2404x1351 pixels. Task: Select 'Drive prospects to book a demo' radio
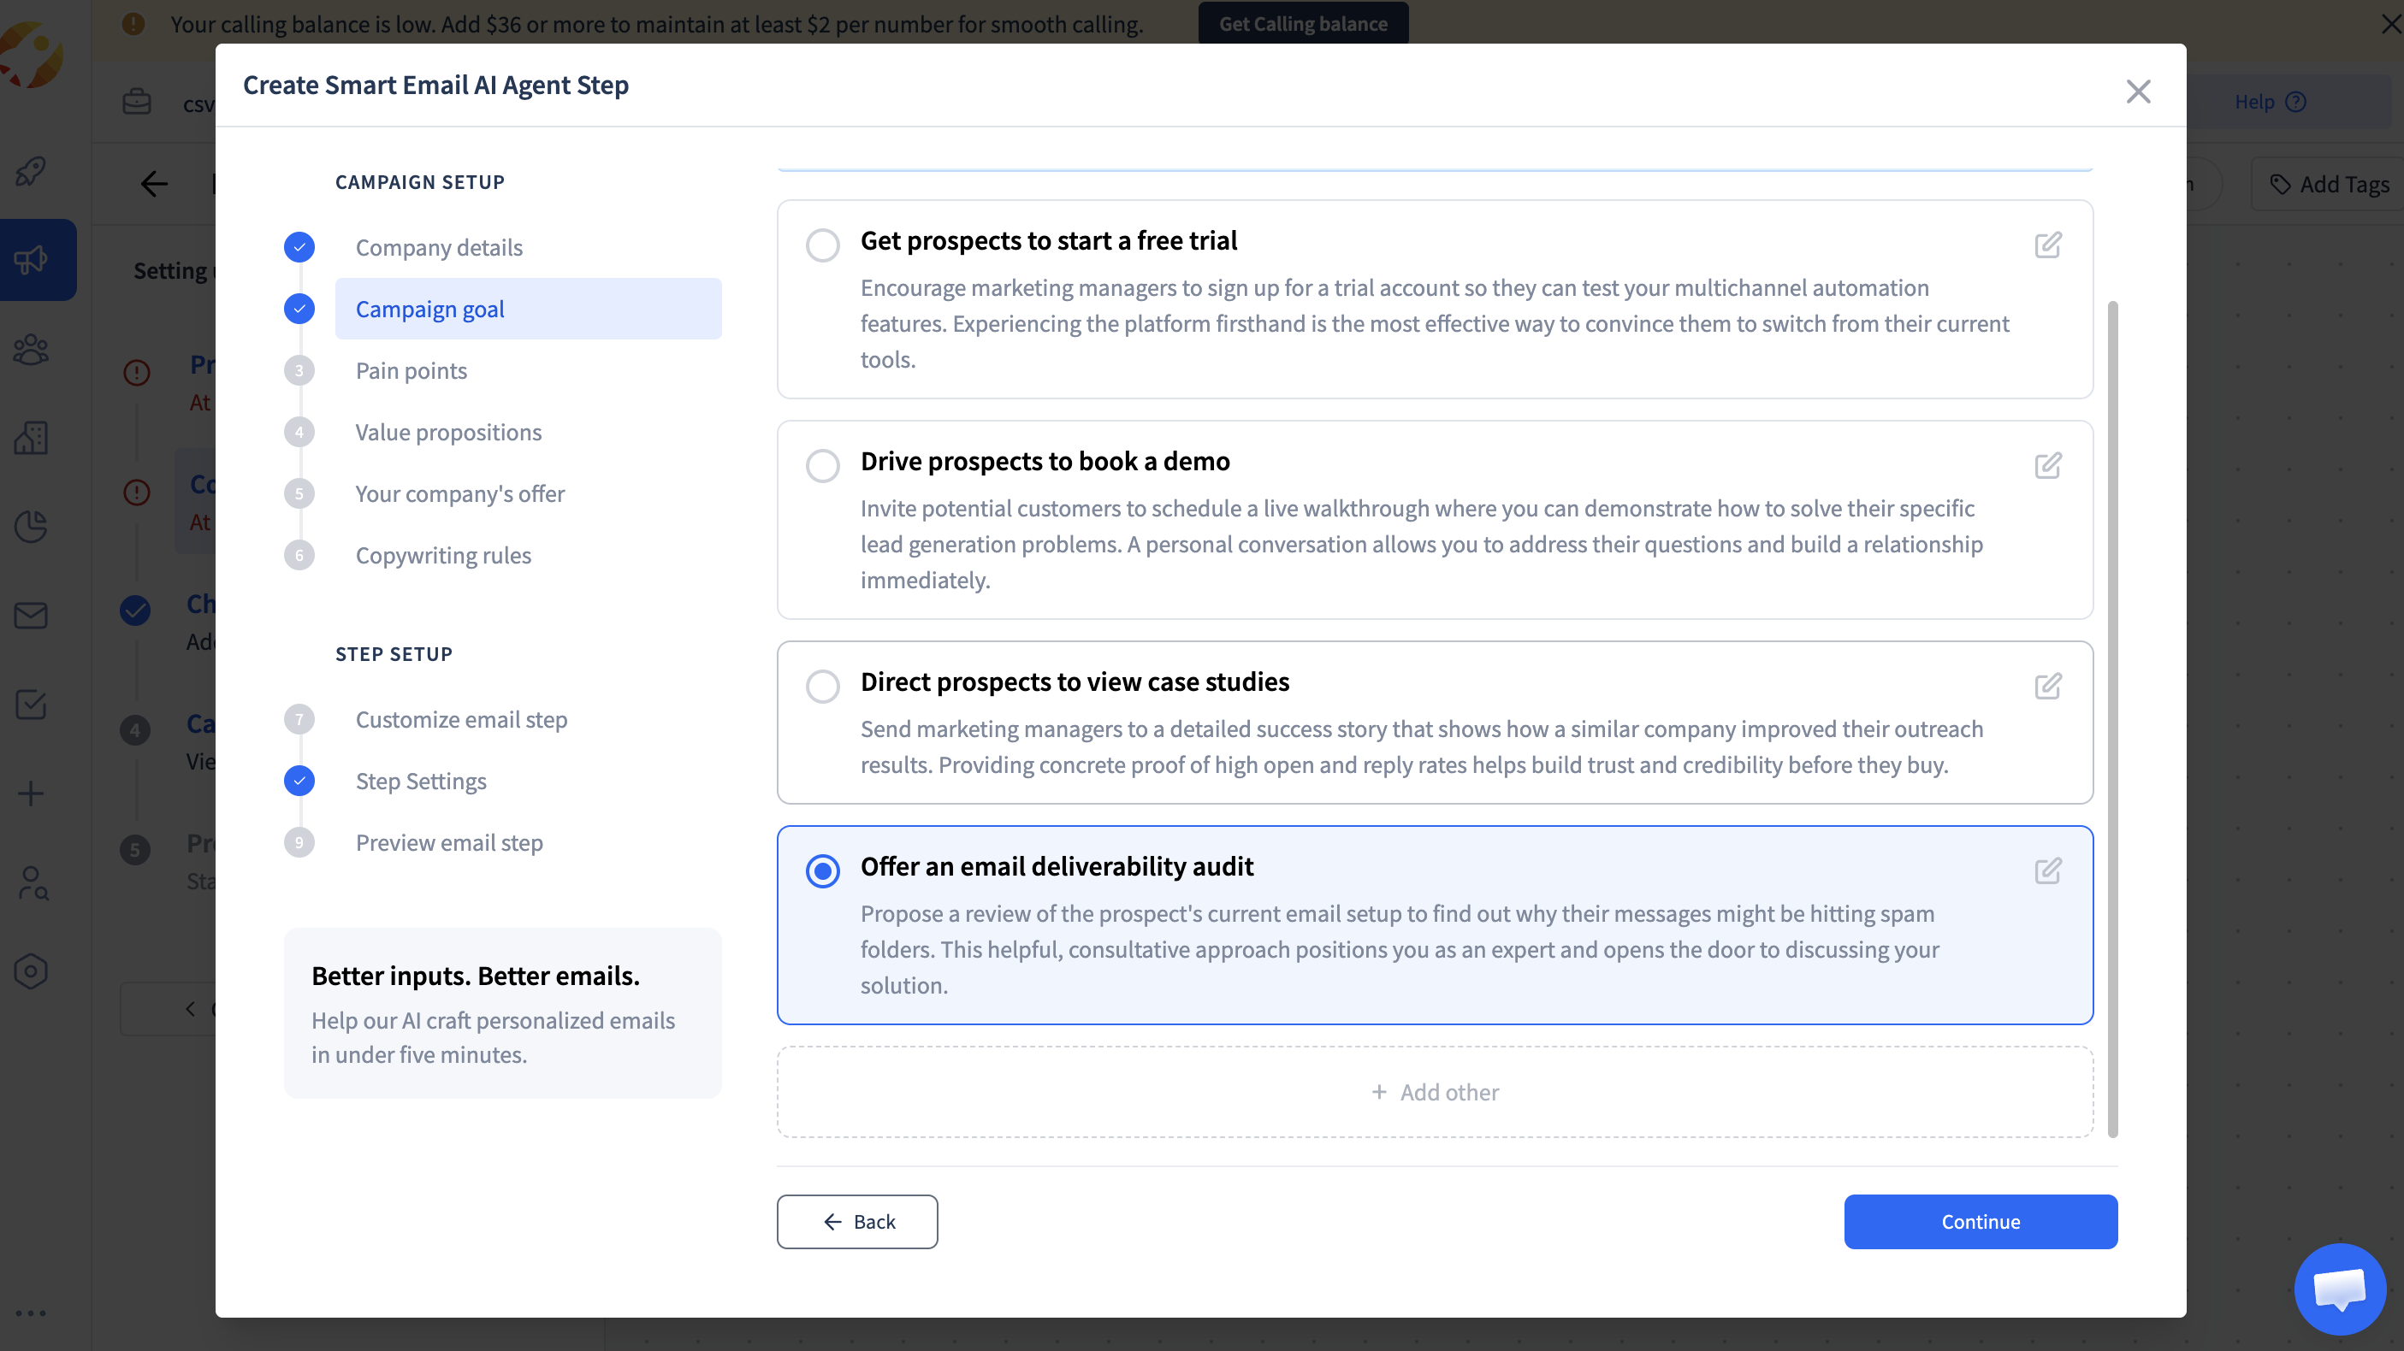pos(822,465)
